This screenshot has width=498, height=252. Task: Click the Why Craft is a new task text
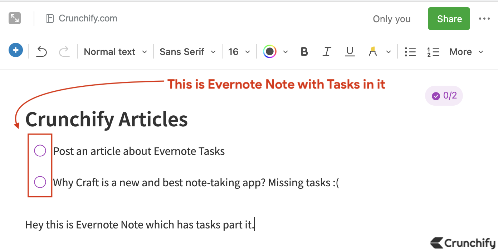[196, 183]
